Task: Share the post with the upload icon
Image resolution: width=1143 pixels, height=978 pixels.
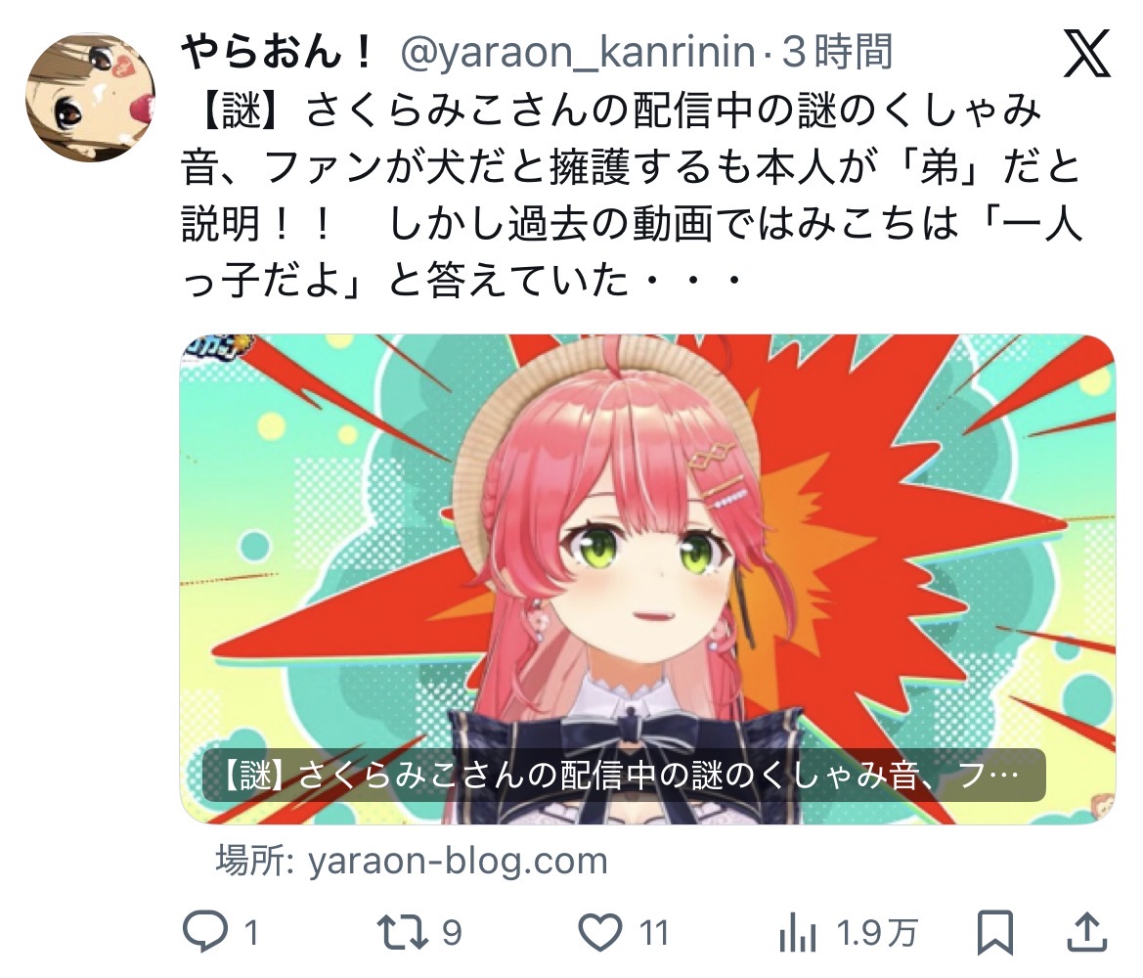Action: coord(1087,931)
